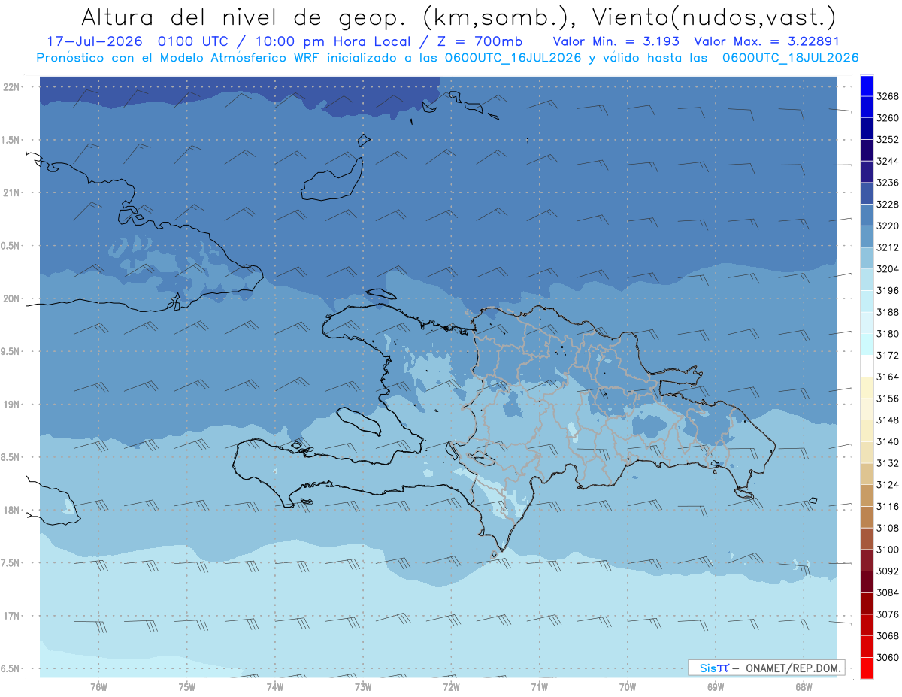
Task: Click the legend value 3124
Action: [888, 485]
